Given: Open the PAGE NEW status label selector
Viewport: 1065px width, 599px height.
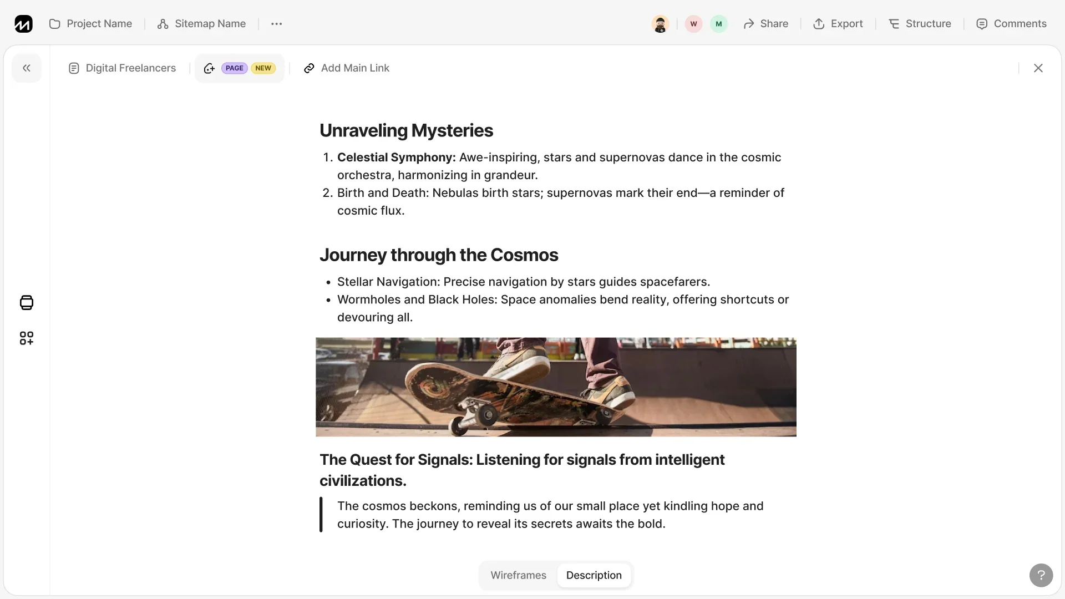Looking at the screenshot, I should pyautogui.click(x=240, y=68).
